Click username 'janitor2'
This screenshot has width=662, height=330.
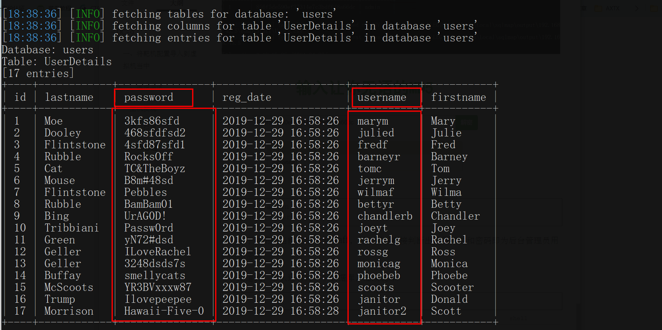click(382, 311)
